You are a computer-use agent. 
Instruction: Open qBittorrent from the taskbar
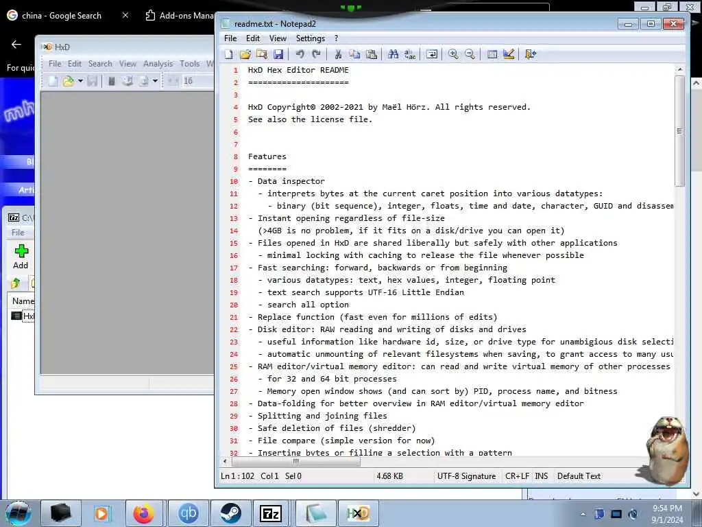click(188, 513)
